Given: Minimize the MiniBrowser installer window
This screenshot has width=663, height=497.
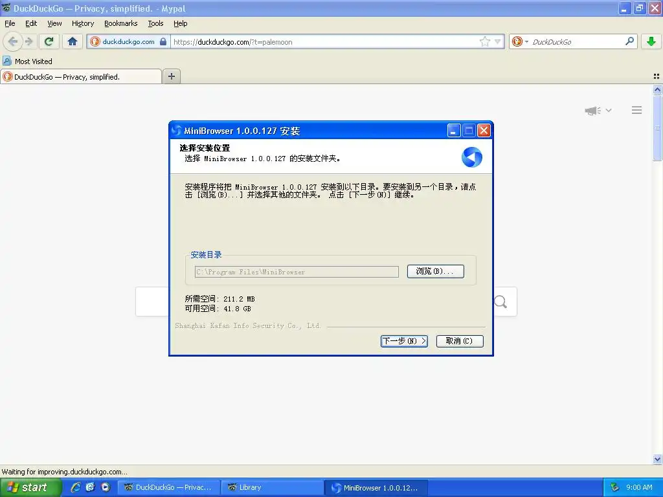Looking at the screenshot, I should pyautogui.click(x=454, y=131).
